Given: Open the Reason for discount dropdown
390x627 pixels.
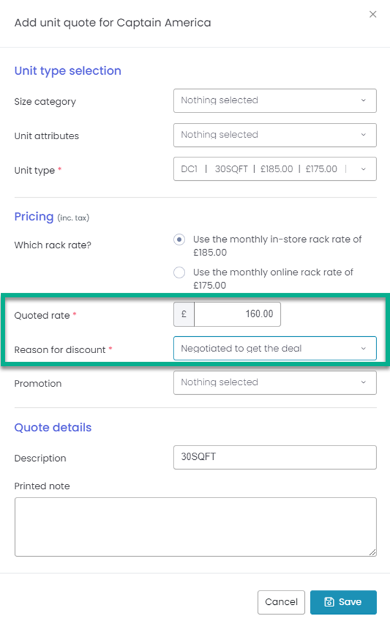Looking at the screenshot, I should [274, 348].
